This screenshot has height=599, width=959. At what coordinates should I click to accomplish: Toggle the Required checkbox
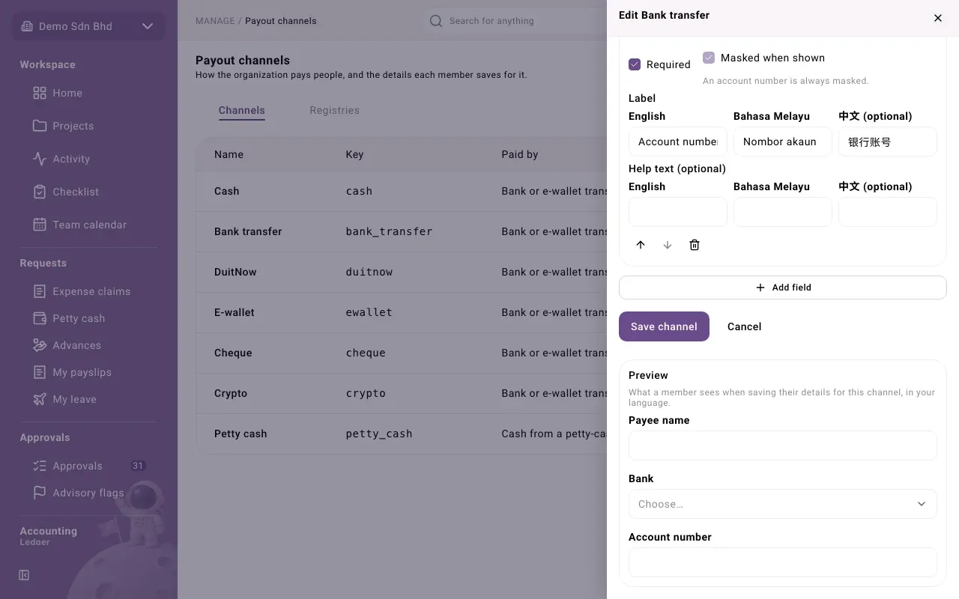click(x=635, y=64)
